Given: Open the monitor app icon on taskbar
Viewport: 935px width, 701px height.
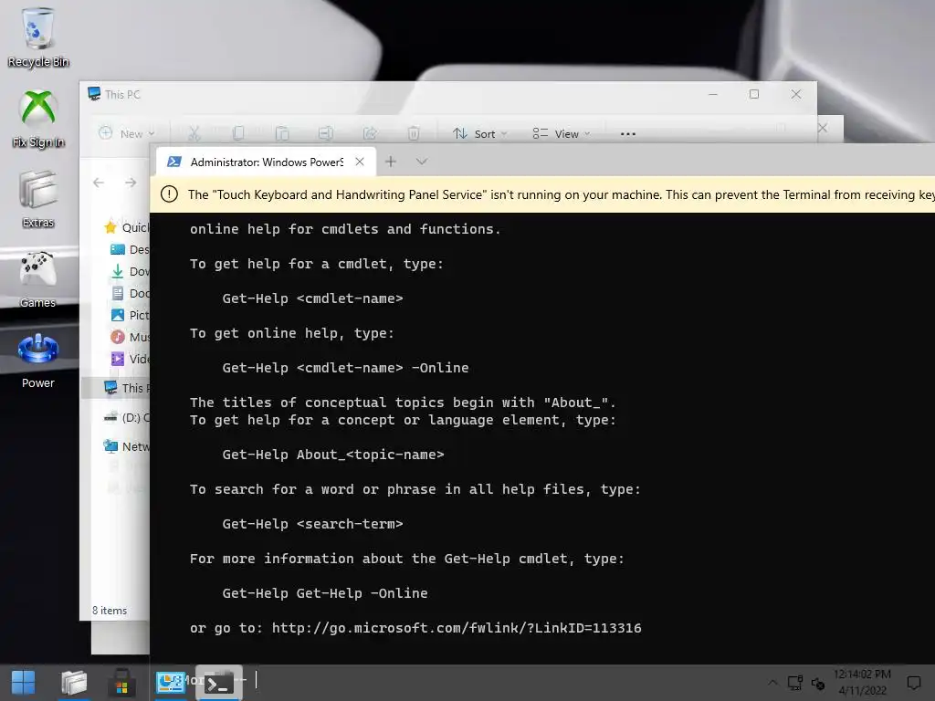Looking at the screenshot, I should click(x=171, y=683).
